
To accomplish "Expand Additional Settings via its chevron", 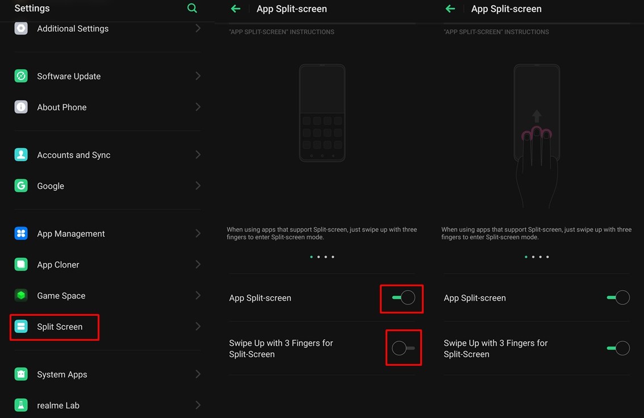I will pyautogui.click(x=198, y=28).
